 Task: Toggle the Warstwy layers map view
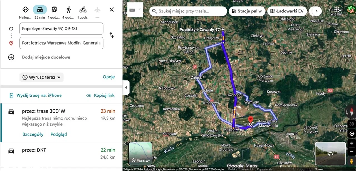point(140,153)
